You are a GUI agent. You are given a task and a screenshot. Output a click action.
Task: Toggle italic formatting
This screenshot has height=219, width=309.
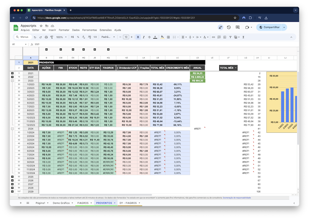pyautogui.click(x=144, y=37)
